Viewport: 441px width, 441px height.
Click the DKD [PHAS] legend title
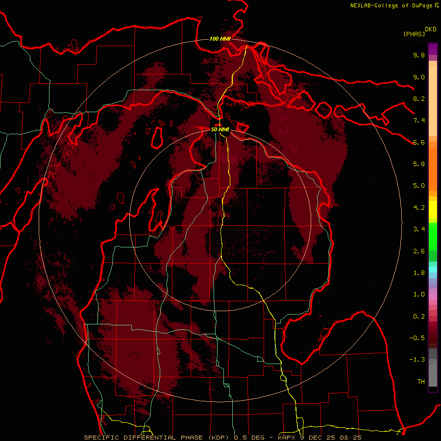[x=420, y=32]
